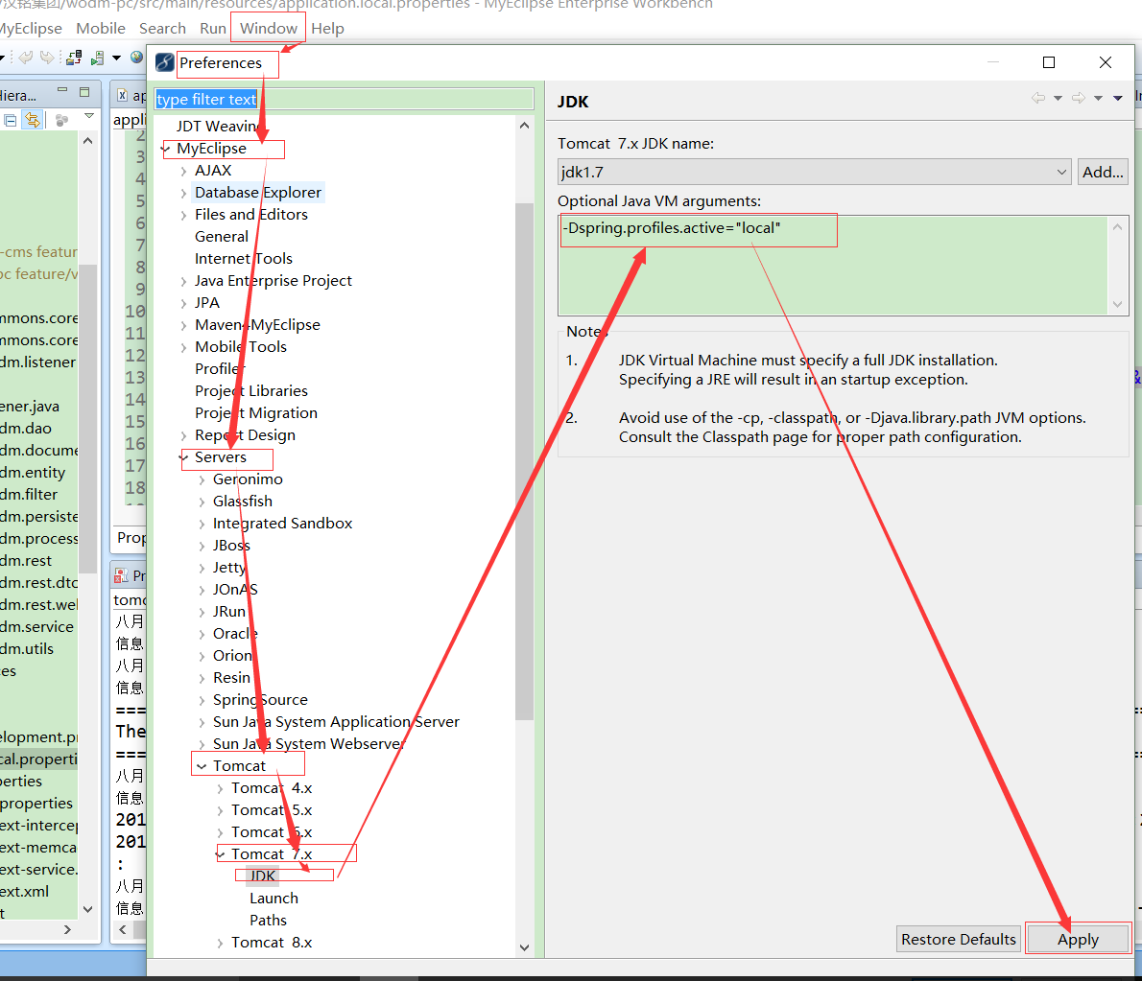The height and width of the screenshot is (981, 1142).
Task: Collapse the Tomcat node
Action: coord(202,766)
